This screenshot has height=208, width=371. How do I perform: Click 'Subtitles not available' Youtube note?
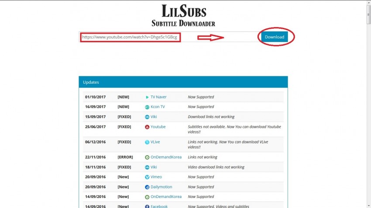pyautogui.click(x=234, y=129)
